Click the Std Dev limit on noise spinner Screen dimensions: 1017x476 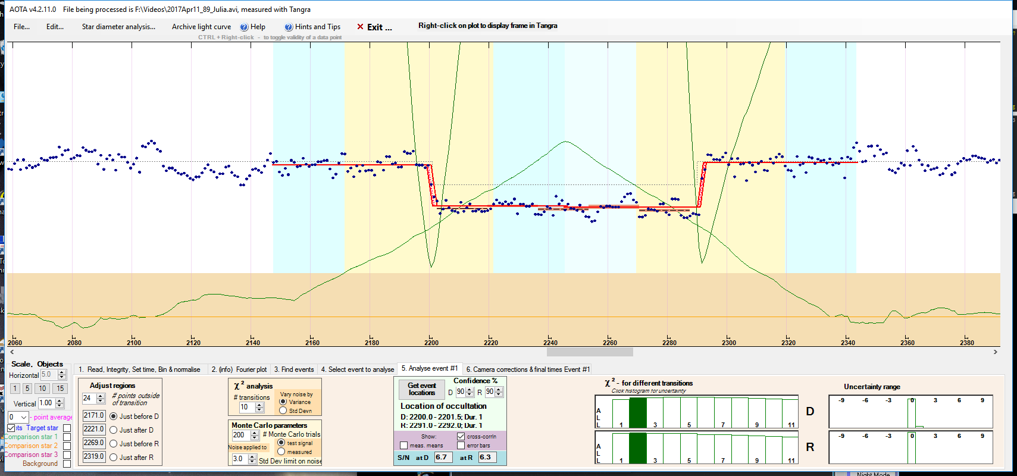[x=252, y=459]
